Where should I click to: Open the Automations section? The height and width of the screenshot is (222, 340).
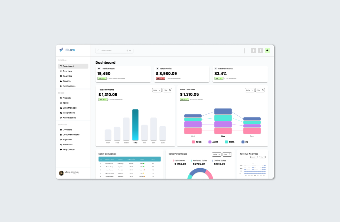click(69, 118)
